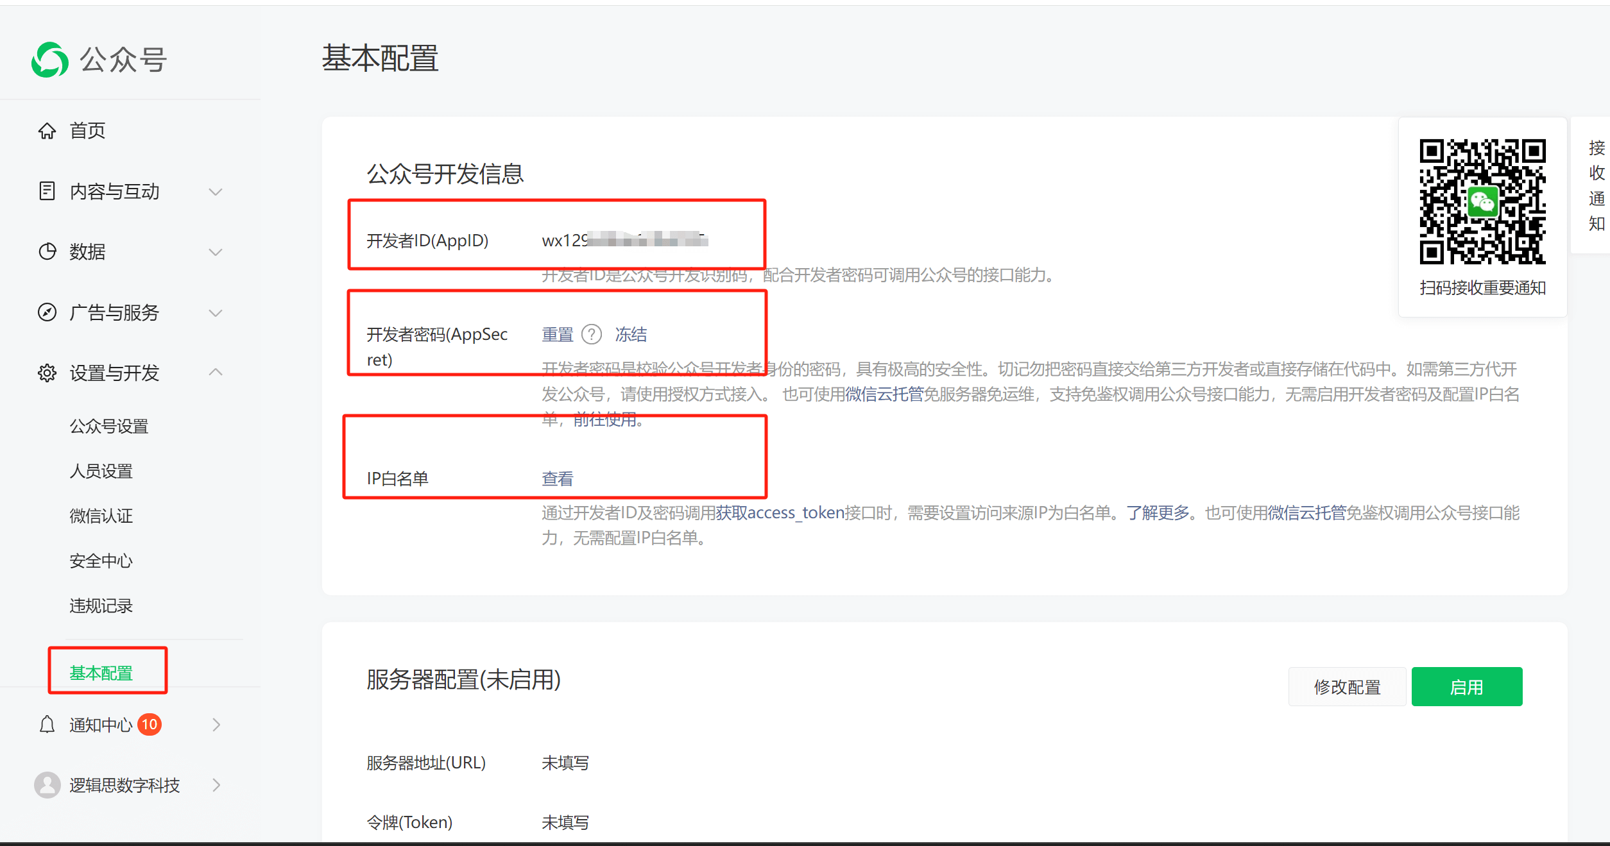Click the red 10 notification badge
1610x846 pixels.
point(150,725)
